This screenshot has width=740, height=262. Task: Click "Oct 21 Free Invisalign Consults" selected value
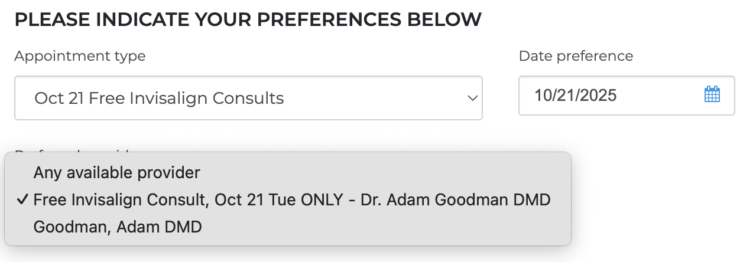point(159,98)
